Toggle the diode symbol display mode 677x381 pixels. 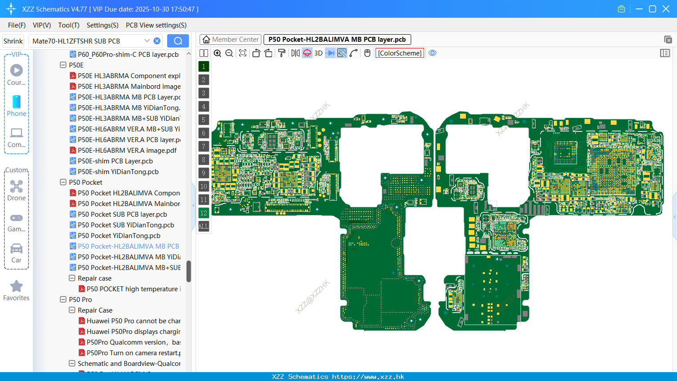330,53
